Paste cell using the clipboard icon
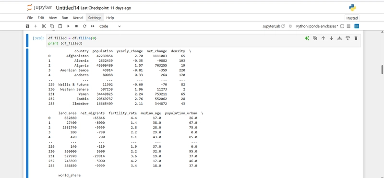Screen dimensions: 384x178 [x=60, y=26]
